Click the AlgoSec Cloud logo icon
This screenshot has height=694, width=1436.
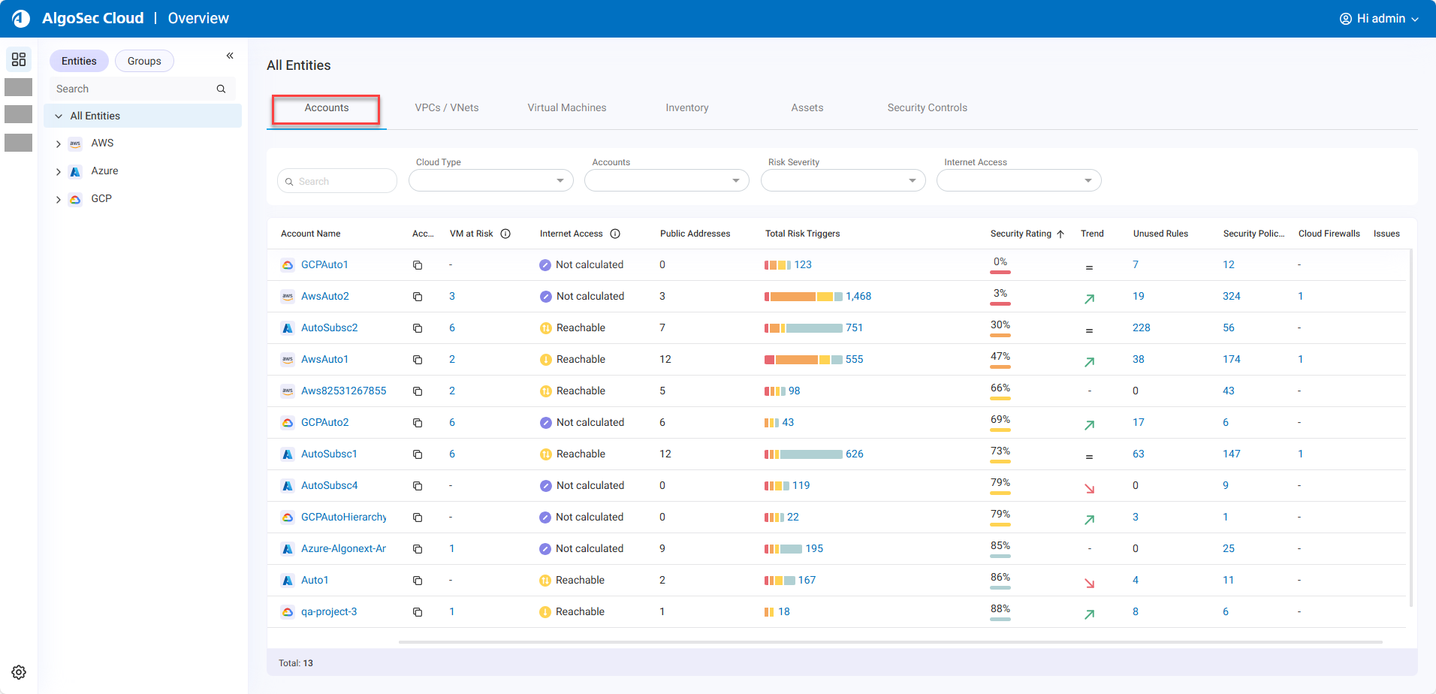pyautogui.click(x=21, y=19)
